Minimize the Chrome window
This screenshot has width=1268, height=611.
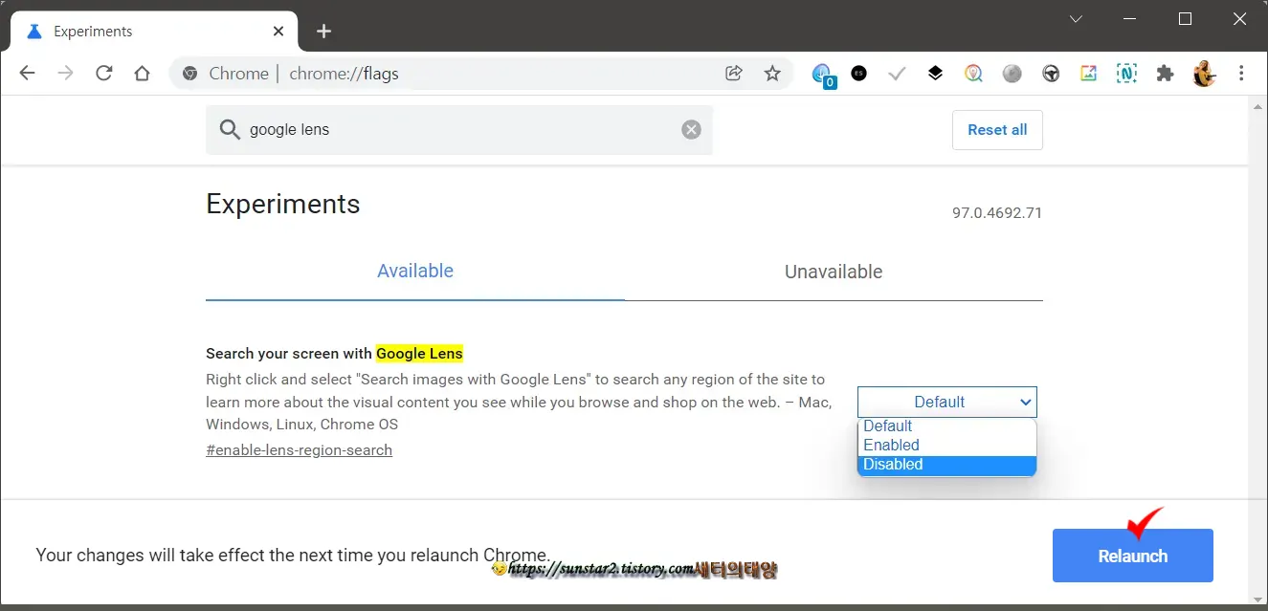click(x=1130, y=19)
